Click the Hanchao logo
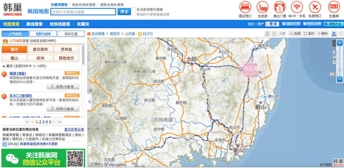This screenshot has height=168, width=344. click(12, 9)
